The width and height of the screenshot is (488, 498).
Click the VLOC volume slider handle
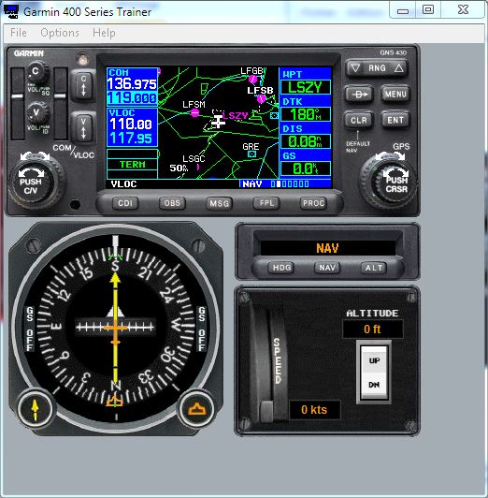click(x=60, y=95)
